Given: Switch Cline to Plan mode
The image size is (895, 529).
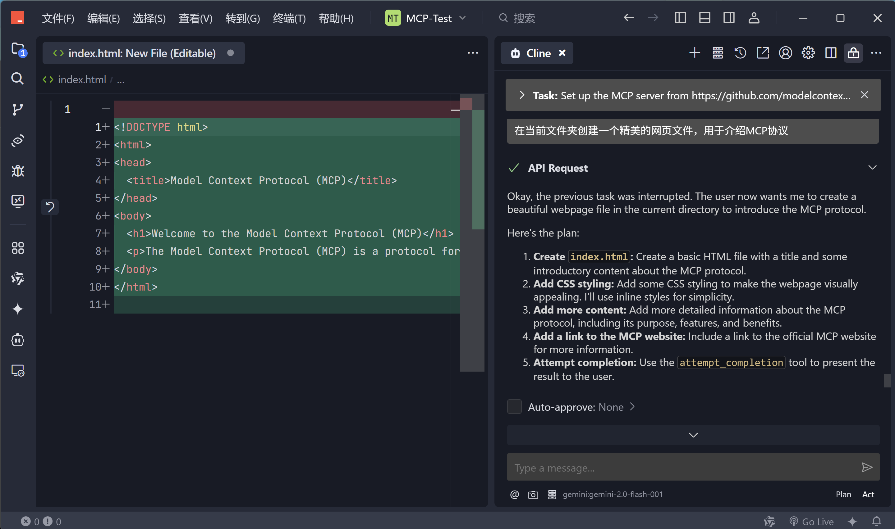Looking at the screenshot, I should pyautogui.click(x=843, y=495).
